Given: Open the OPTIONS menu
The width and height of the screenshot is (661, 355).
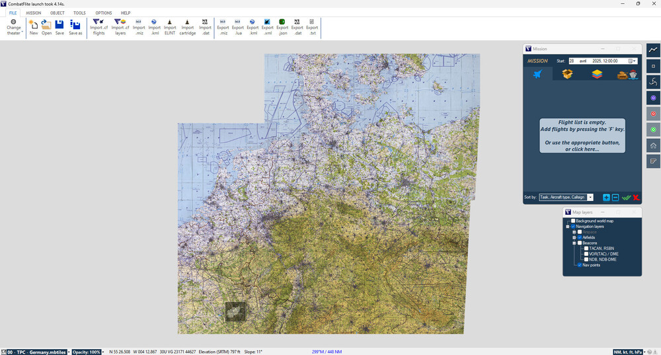Looking at the screenshot, I should pyautogui.click(x=103, y=13).
